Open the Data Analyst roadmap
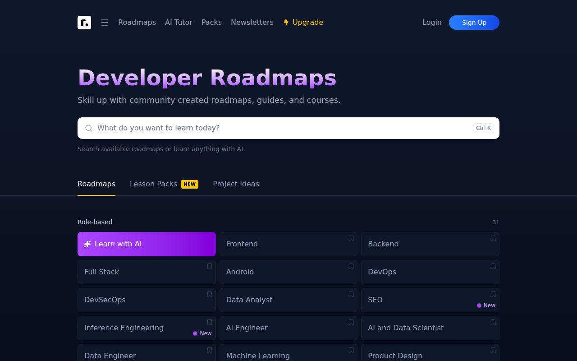 click(x=288, y=300)
